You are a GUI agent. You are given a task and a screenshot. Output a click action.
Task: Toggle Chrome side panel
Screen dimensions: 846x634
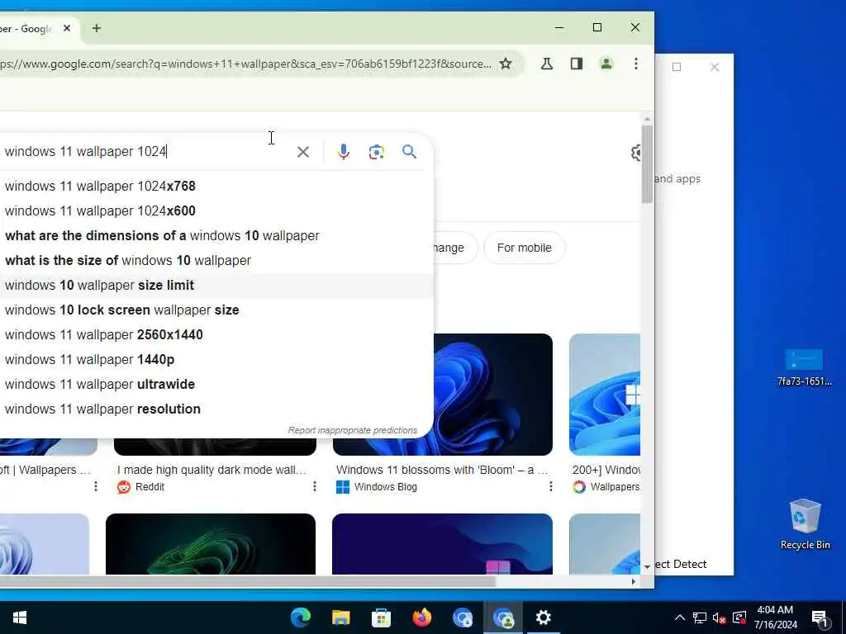[x=576, y=64]
